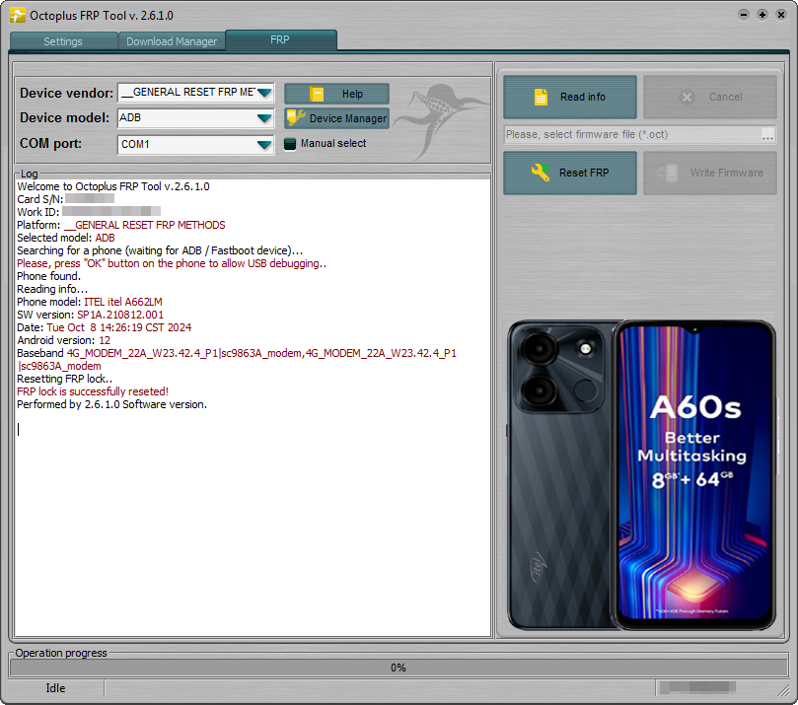Switch to the Settings tab
The height and width of the screenshot is (705, 798).
point(63,41)
